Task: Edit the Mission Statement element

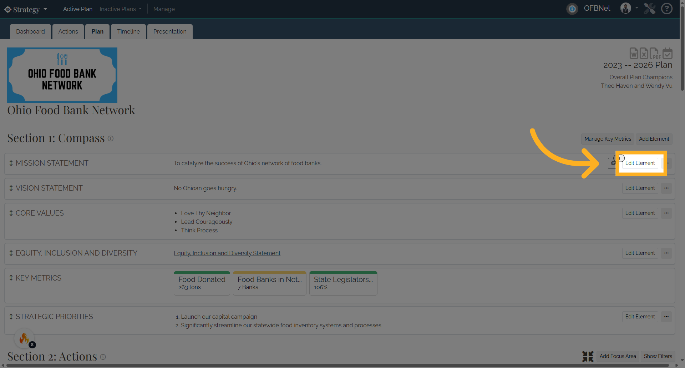Action: click(x=640, y=163)
